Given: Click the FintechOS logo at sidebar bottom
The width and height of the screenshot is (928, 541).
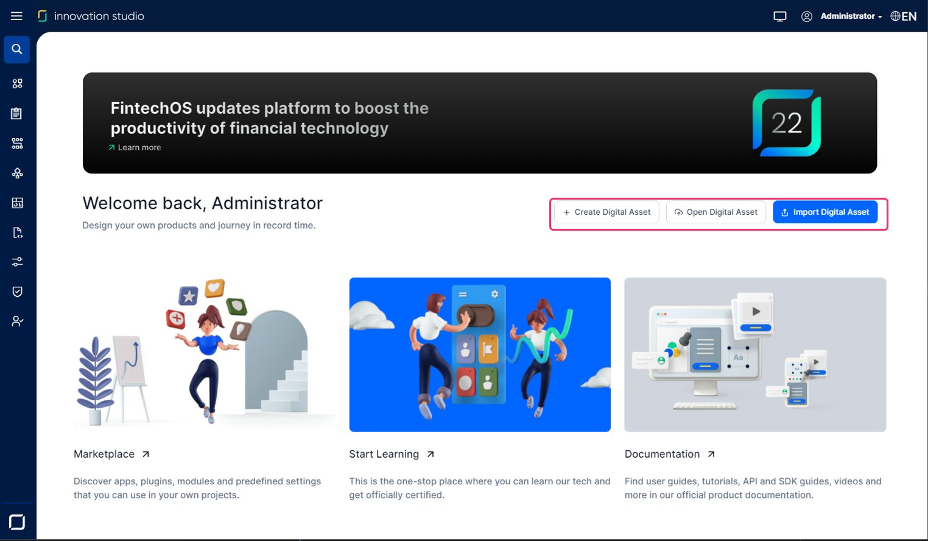Looking at the screenshot, I should 17,522.
